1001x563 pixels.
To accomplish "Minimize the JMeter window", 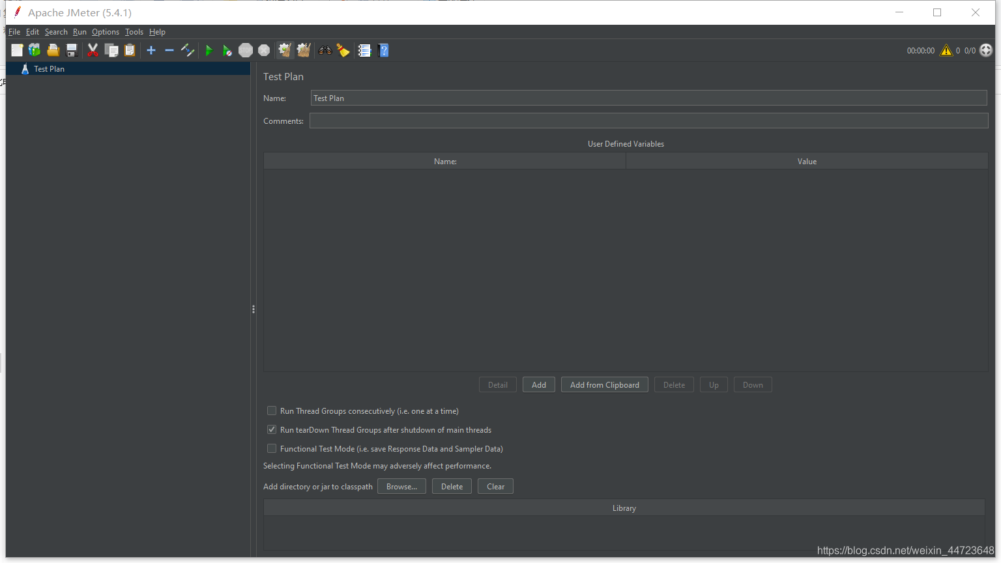I will coord(899,12).
